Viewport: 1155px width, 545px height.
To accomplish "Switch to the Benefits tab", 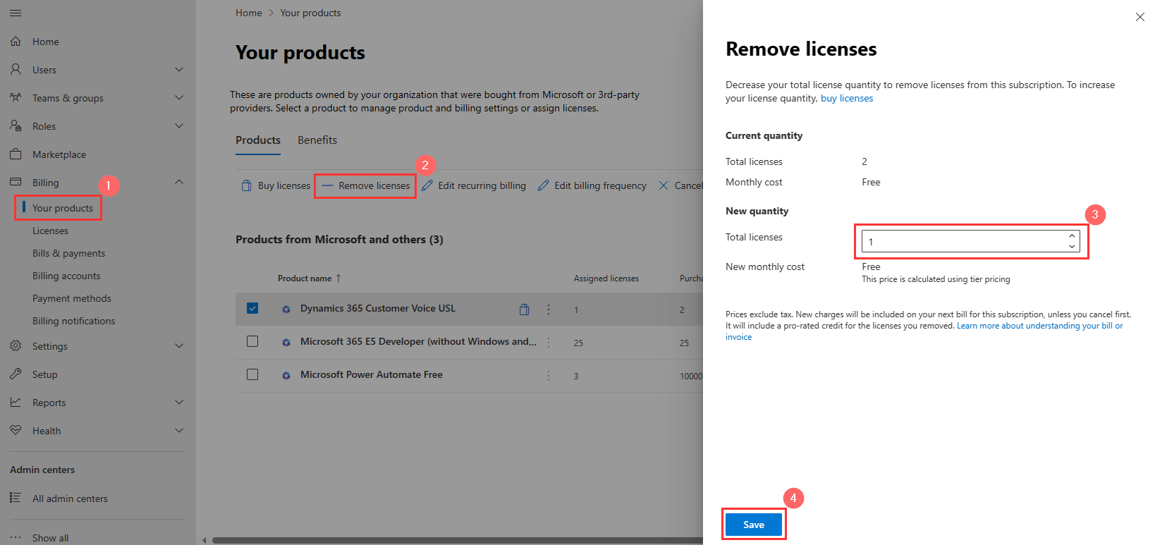I will [317, 140].
